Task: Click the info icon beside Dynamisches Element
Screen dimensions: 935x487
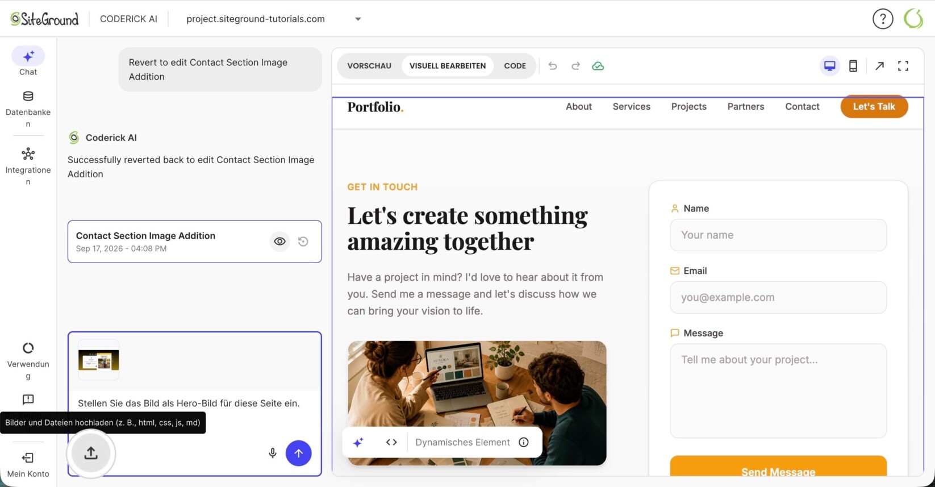Action: (x=524, y=442)
